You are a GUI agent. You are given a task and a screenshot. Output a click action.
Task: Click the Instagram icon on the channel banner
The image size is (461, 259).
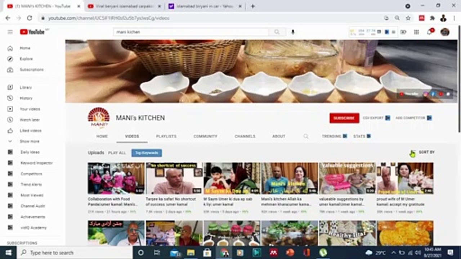pyautogui.click(x=426, y=94)
